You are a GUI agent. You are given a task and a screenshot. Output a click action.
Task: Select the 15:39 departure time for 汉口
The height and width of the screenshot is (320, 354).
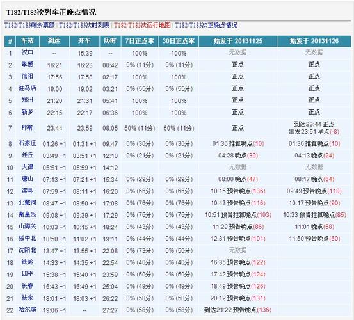(85, 54)
